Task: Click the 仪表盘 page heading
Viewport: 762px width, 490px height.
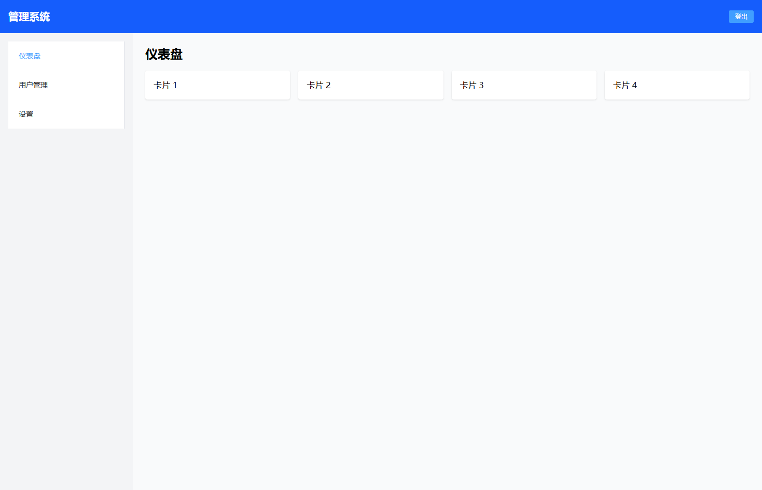Action: 164,54
